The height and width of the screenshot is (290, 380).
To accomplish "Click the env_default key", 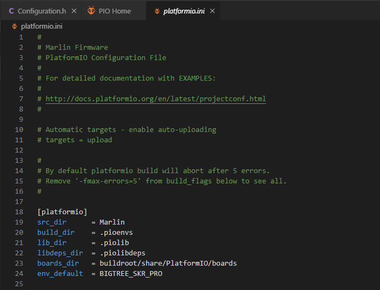I will click(x=60, y=274).
